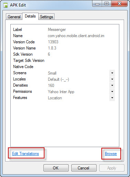Maximize the APK Edit window

(x=107, y=4)
